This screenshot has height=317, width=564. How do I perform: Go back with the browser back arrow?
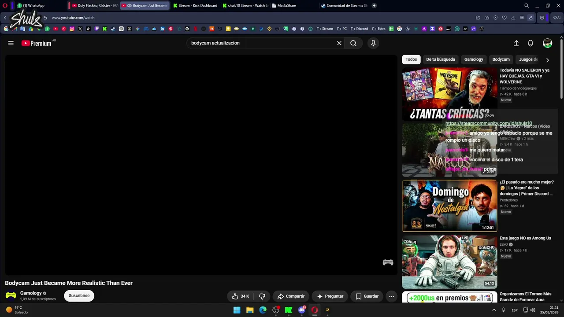click(5, 18)
